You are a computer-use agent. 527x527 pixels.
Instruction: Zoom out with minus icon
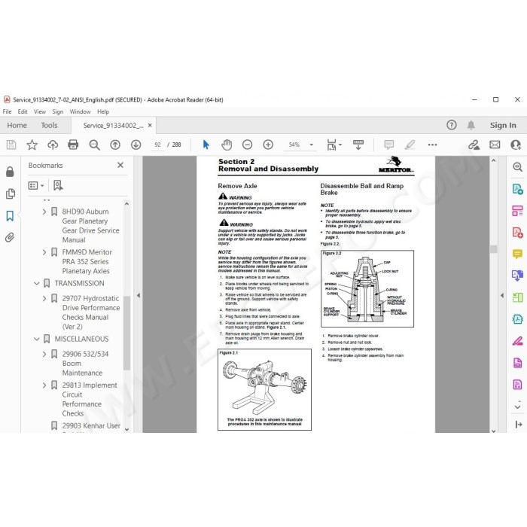(248, 145)
